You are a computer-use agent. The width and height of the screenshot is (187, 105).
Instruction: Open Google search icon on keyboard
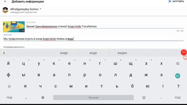(4, 53)
